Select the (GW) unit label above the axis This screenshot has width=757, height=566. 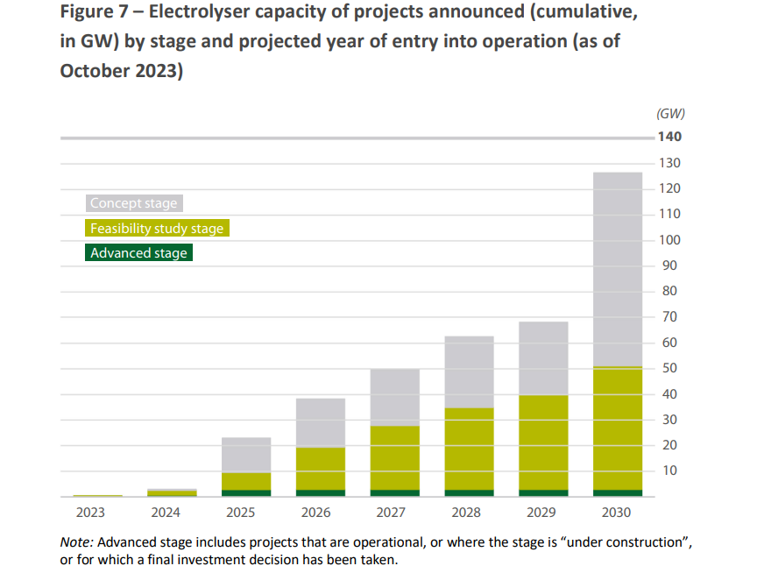pos(669,113)
